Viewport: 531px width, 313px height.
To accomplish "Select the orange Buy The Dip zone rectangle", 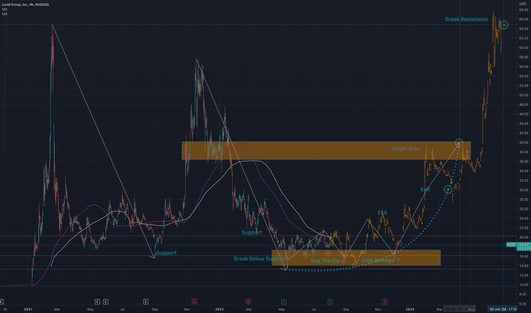I will [x=356, y=257].
